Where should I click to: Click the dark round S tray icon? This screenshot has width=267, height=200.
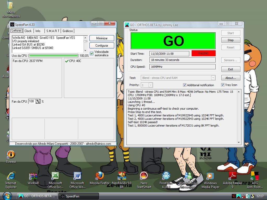pyautogui.click(x=252, y=196)
